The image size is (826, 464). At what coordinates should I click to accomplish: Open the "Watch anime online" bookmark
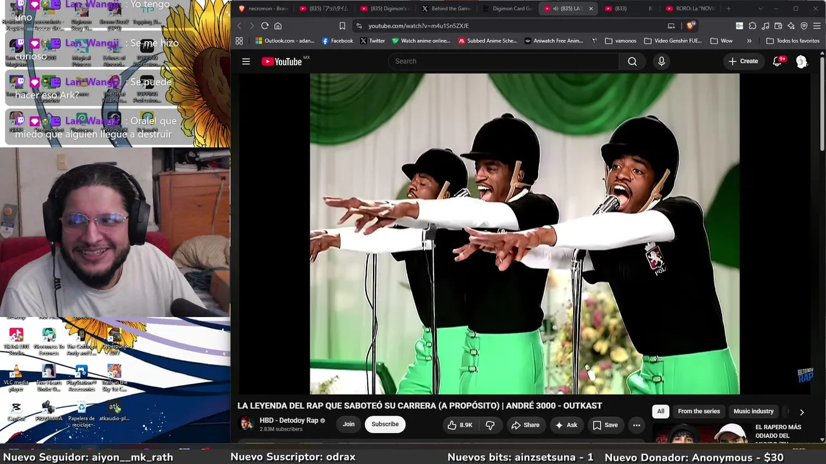(x=421, y=41)
